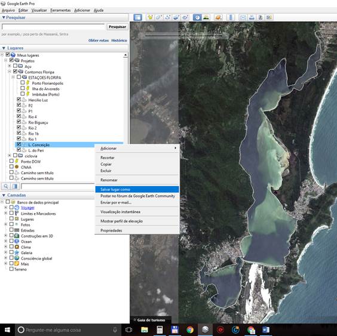Expand the Limites e Marcadores layer
This screenshot has height=336, width=337.
(6, 213)
